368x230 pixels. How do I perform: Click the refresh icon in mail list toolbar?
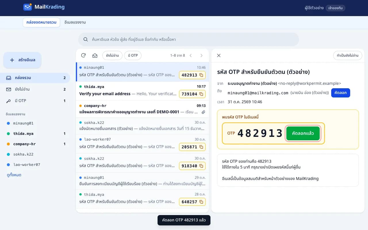[x=83, y=55]
